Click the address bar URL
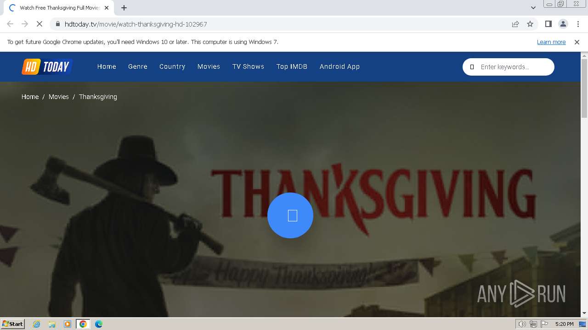The image size is (588, 330). [136, 24]
